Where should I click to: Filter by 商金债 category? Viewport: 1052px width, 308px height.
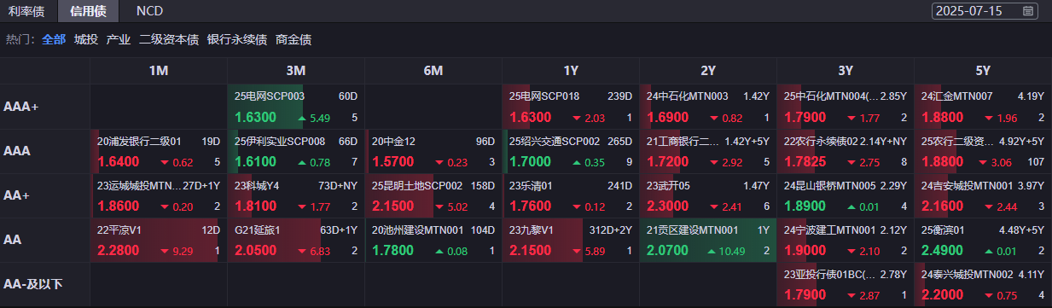pyautogui.click(x=294, y=39)
